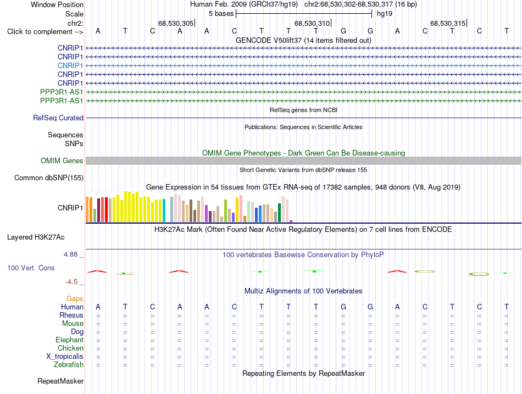Click the 'Human Feb. 2009 (GRCh37/hg19)' position text
Image resolution: width=522 pixels, height=394 pixels.
[x=243, y=4]
